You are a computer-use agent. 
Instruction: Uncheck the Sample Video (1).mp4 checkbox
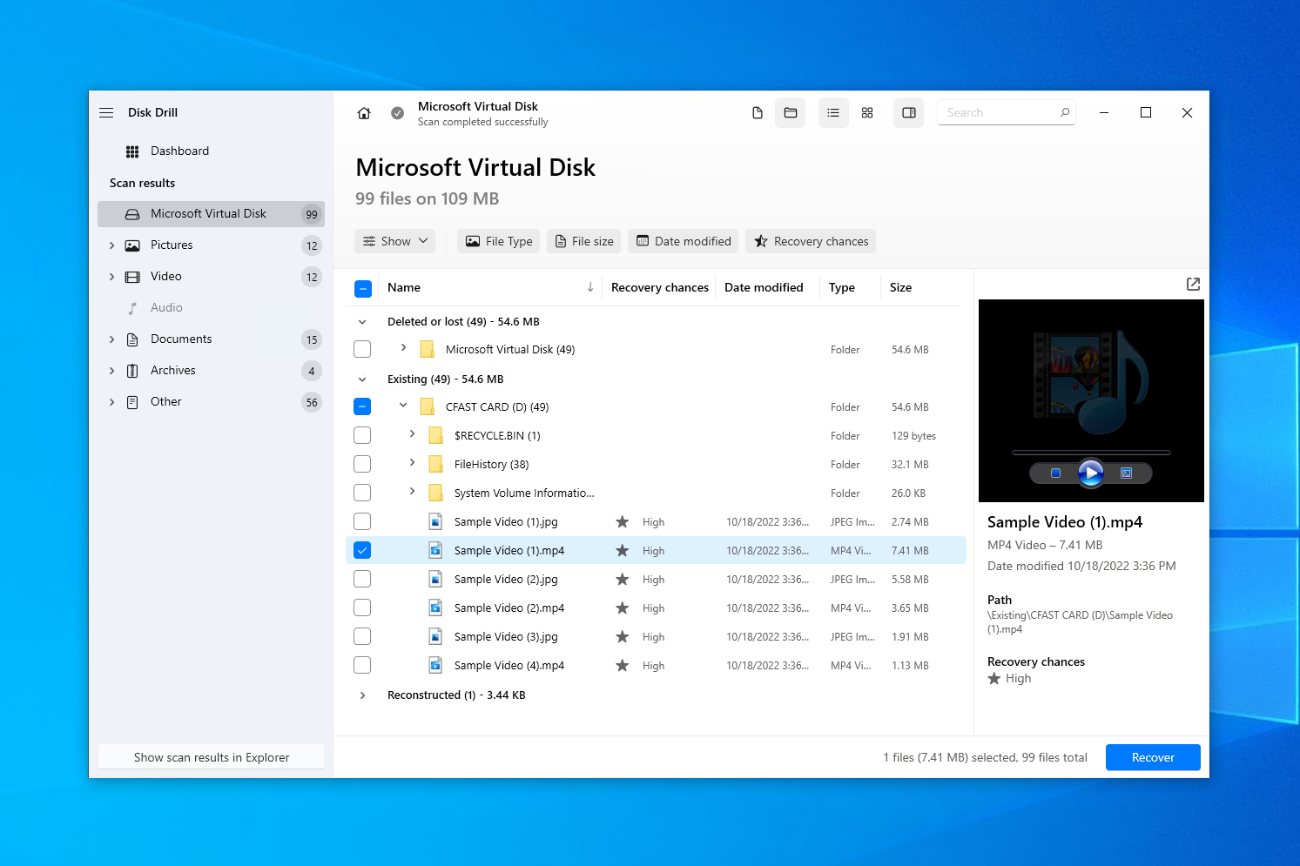pos(363,550)
